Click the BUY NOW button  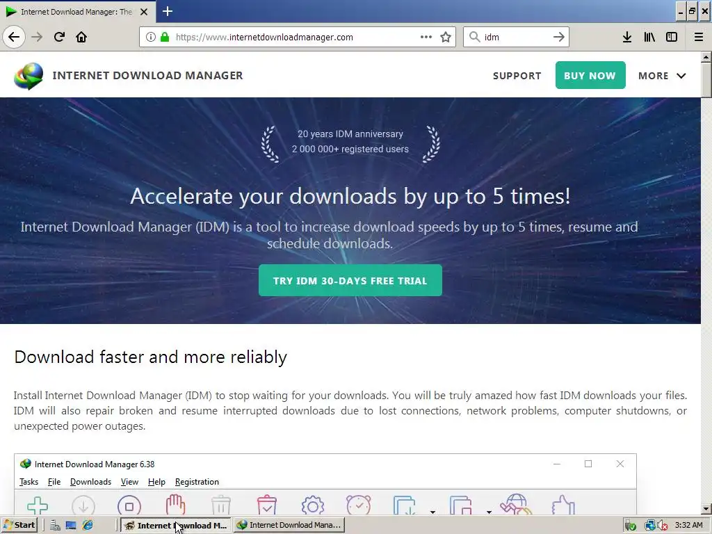click(590, 75)
